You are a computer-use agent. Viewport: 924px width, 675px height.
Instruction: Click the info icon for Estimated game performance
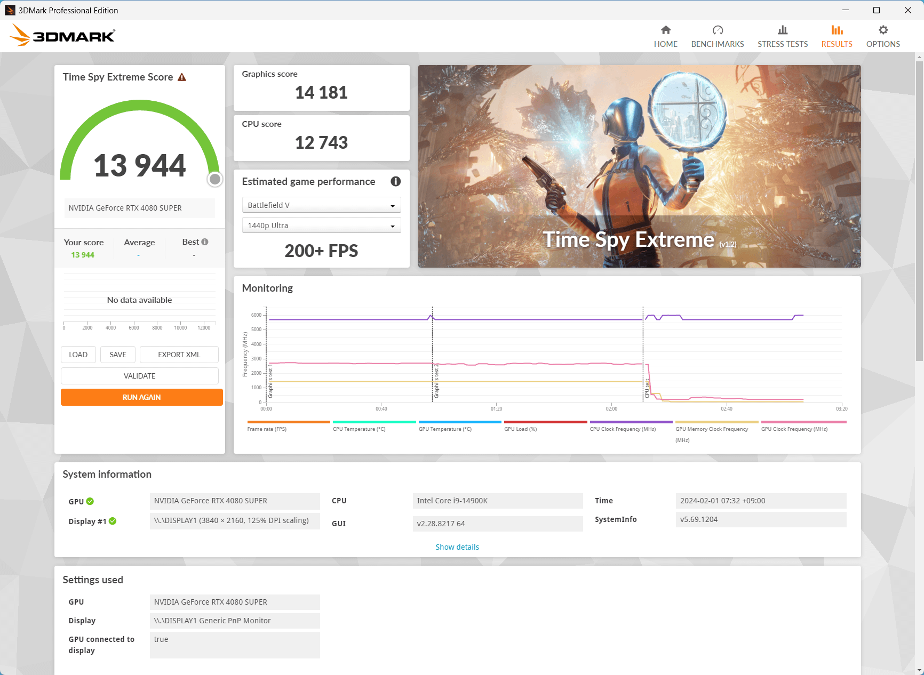pos(395,181)
